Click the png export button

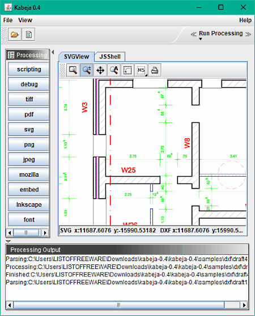29,144
